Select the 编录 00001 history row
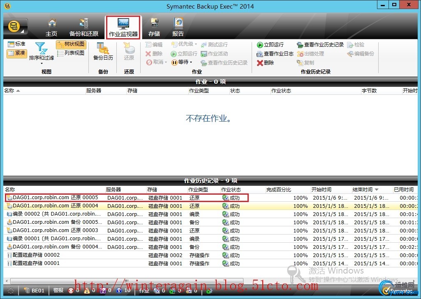The height and width of the screenshot is (299, 421). click(x=211, y=239)
